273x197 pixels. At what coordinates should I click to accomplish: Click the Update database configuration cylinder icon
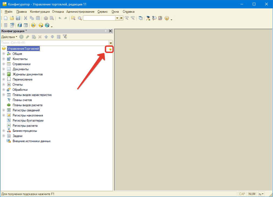point(19,25)
